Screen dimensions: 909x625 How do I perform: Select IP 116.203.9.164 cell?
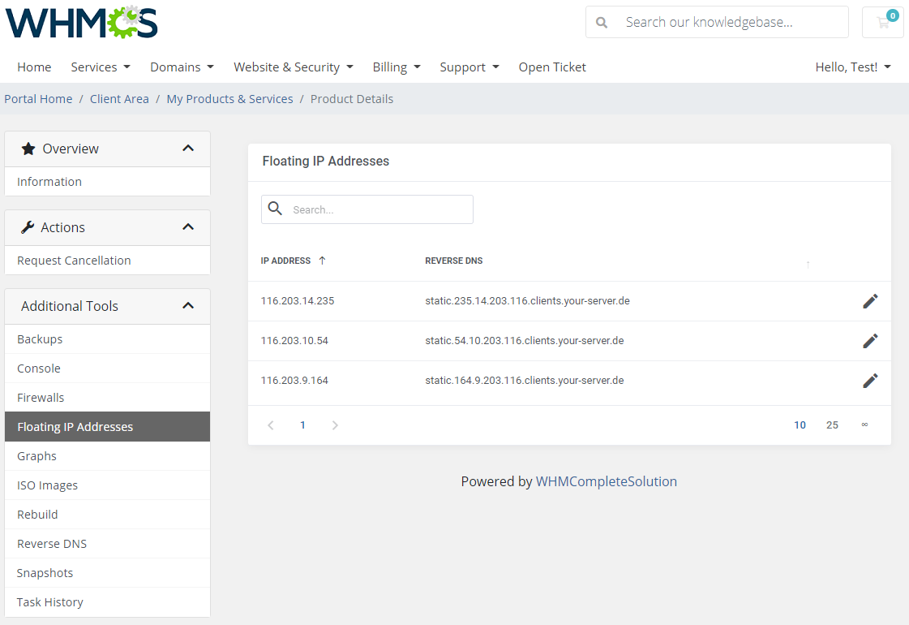click(294, 381)
